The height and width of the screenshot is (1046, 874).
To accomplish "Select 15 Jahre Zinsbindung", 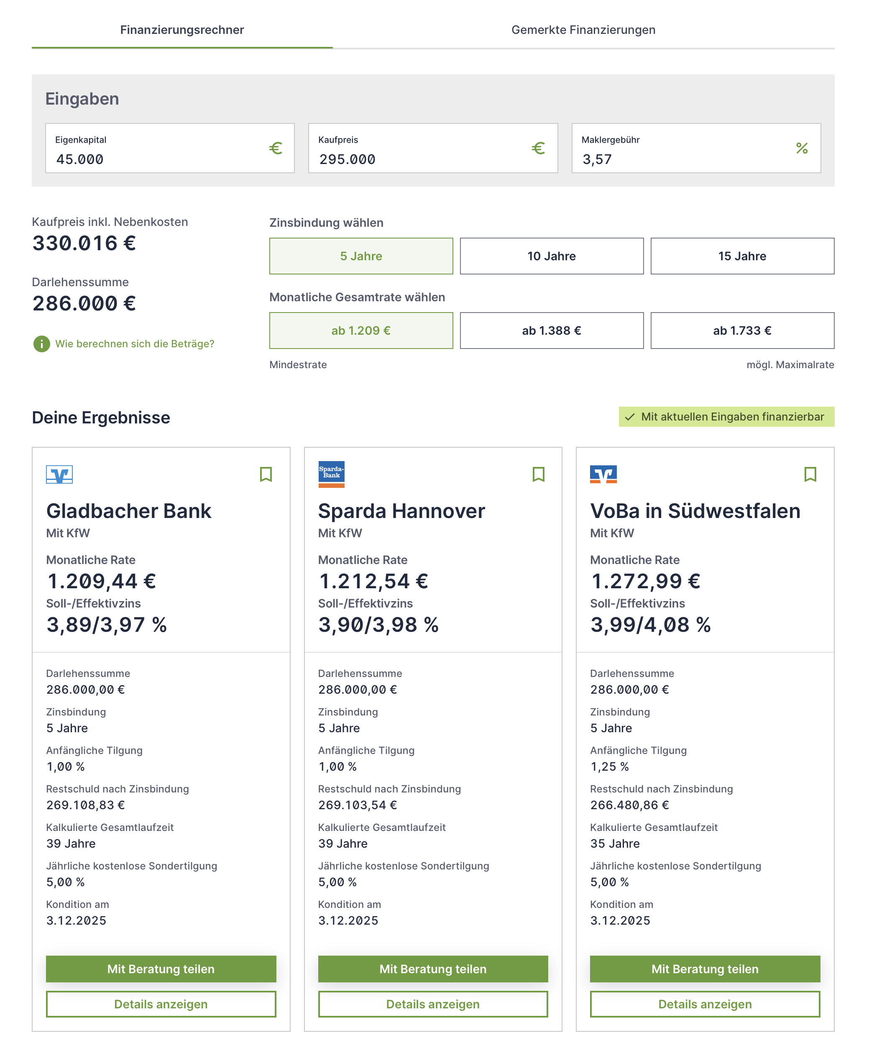I will (741, 256).
